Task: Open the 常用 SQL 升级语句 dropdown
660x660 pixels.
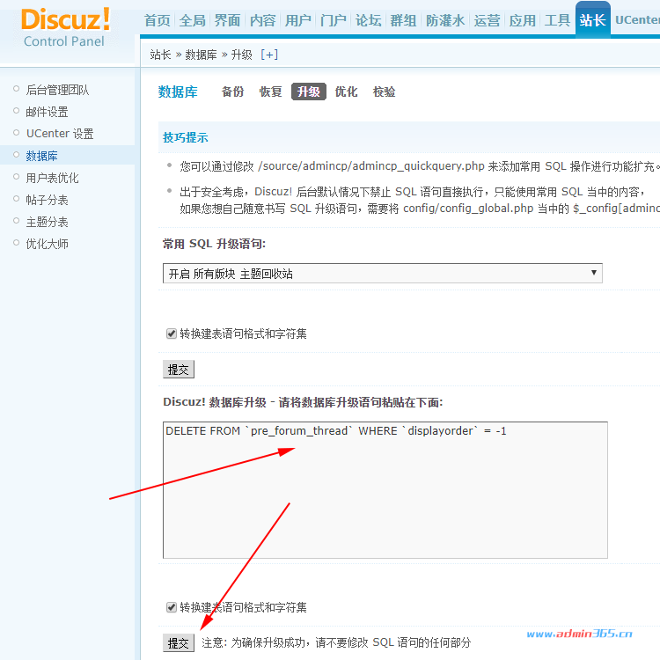Action: (382, 274)
